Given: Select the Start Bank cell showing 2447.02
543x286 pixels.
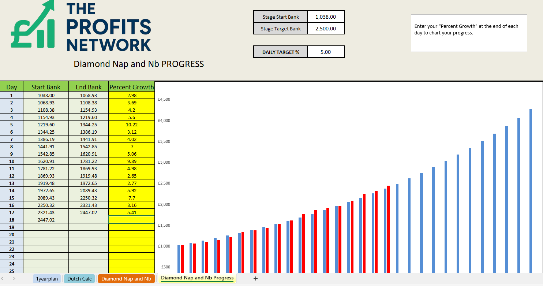Looking at the screenshot, I should [x=46, y=220].
